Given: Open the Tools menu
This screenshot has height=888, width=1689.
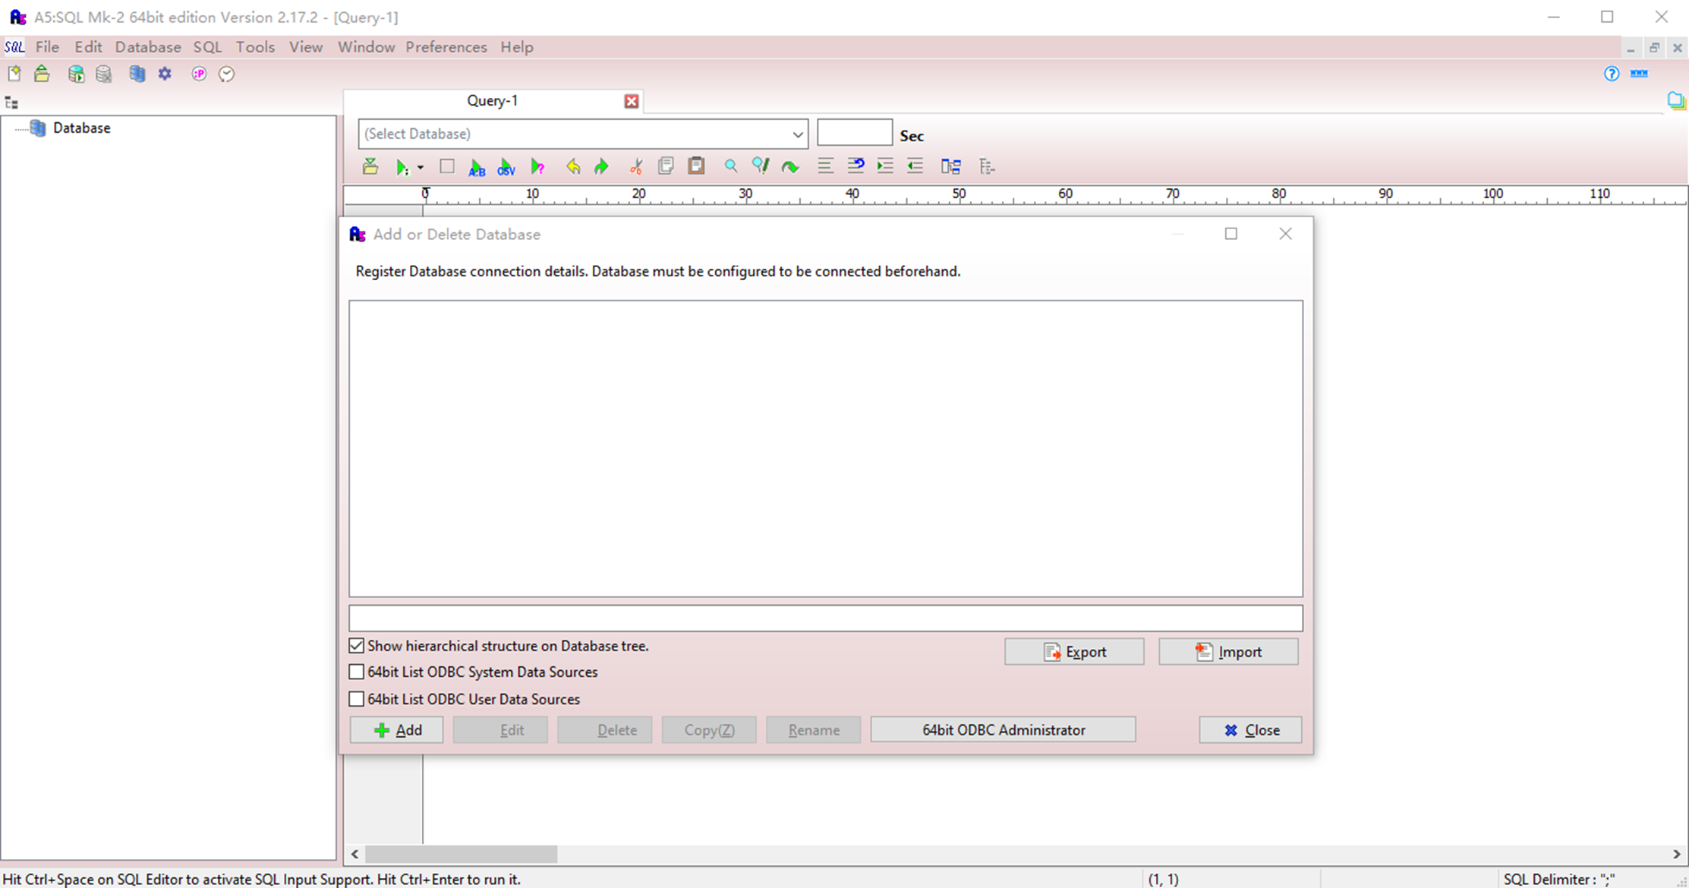Looking at the screenshot, I should (x=255, y=47).
